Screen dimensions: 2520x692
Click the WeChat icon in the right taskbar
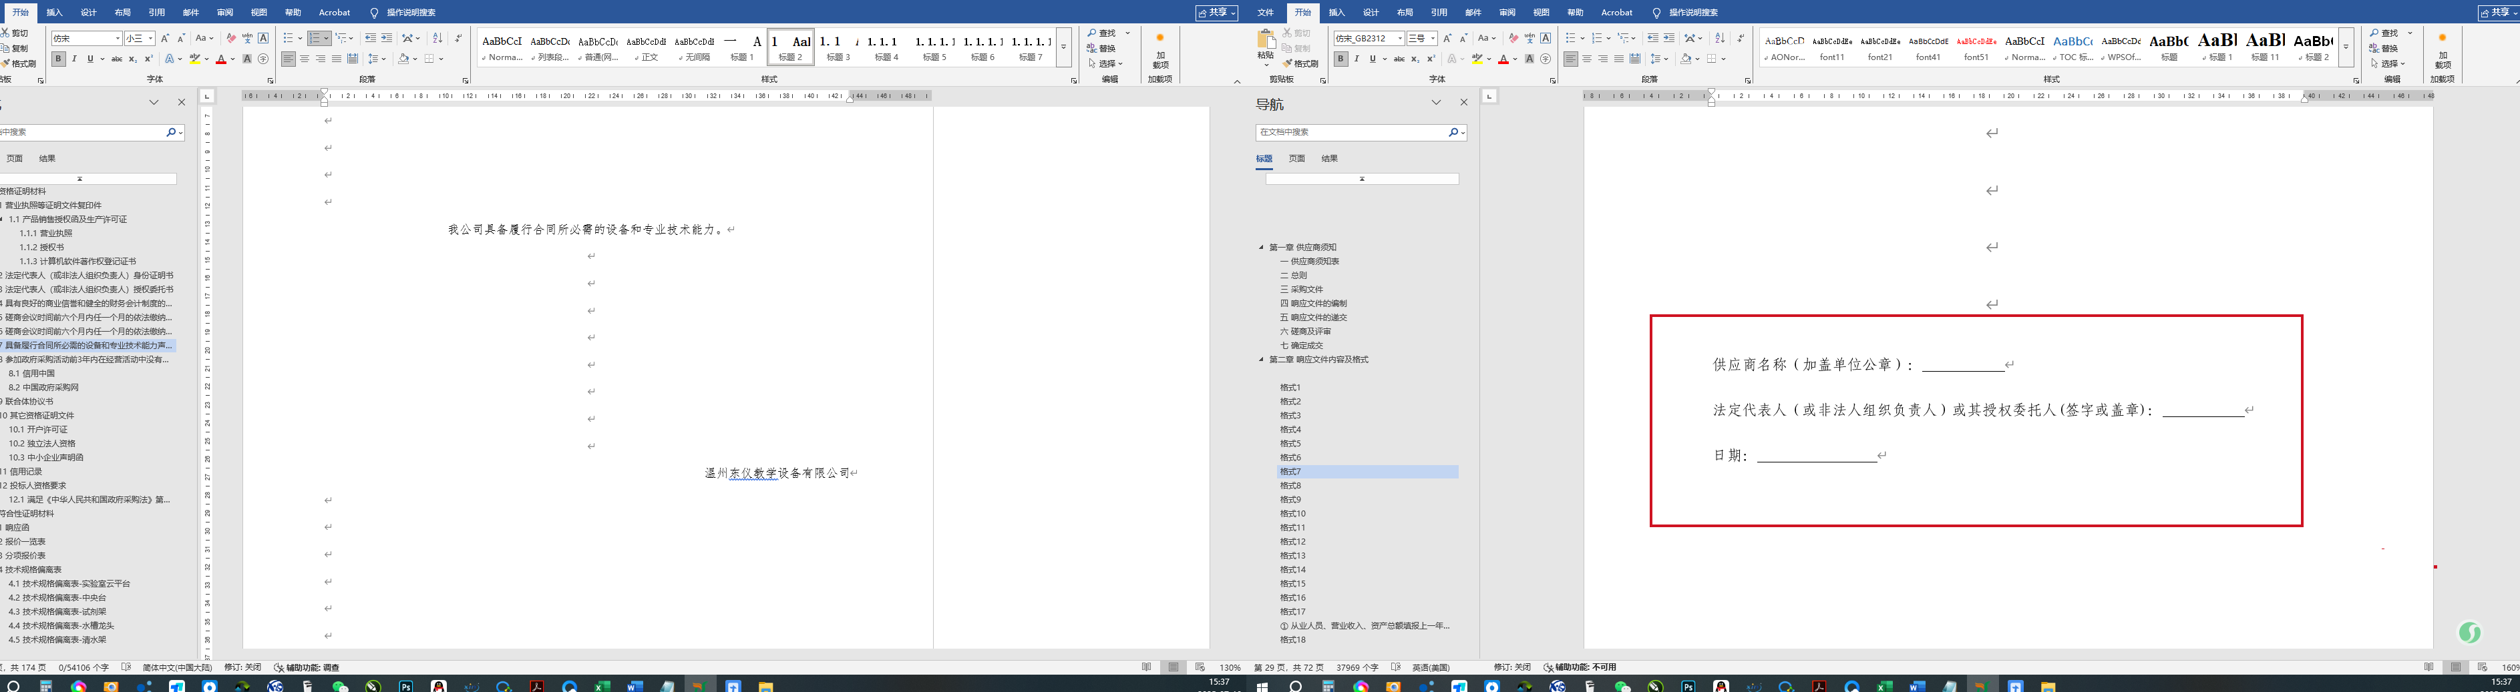tap(1622, 686)
